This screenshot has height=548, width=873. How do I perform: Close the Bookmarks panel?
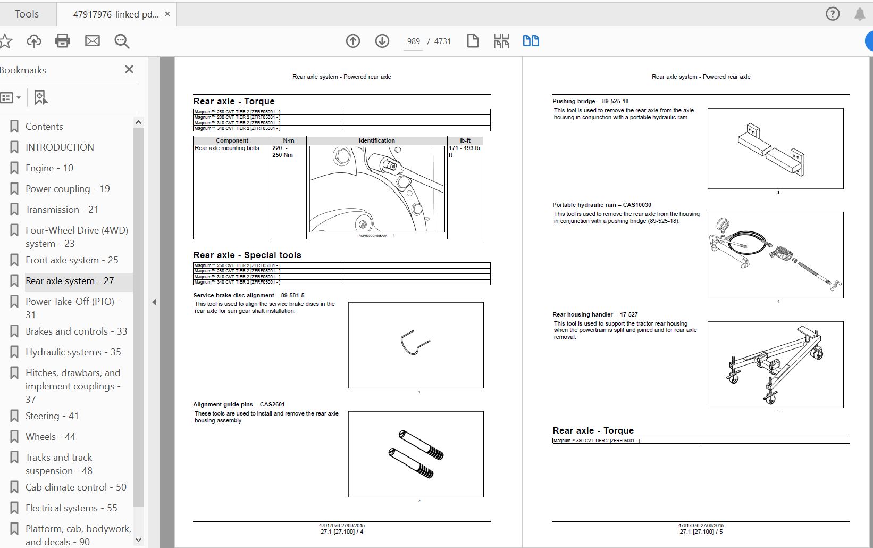[x=129, y=69]
